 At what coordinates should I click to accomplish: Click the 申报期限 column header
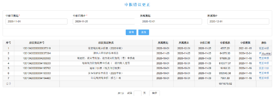pyautogui.click(x=245, y=43)
